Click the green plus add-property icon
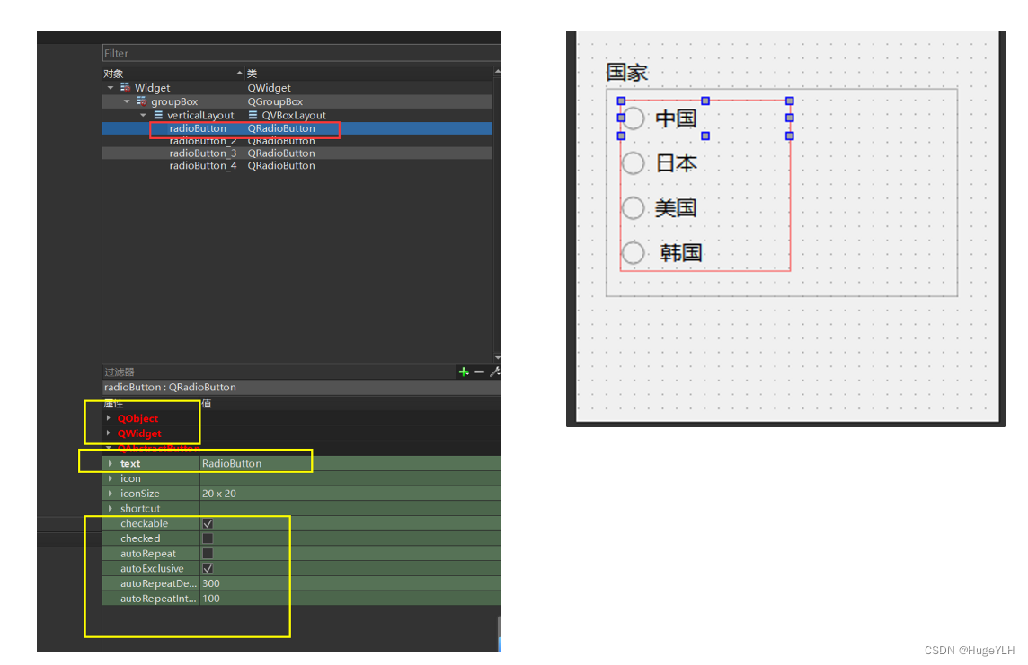1028x665 pixels. 464,372
